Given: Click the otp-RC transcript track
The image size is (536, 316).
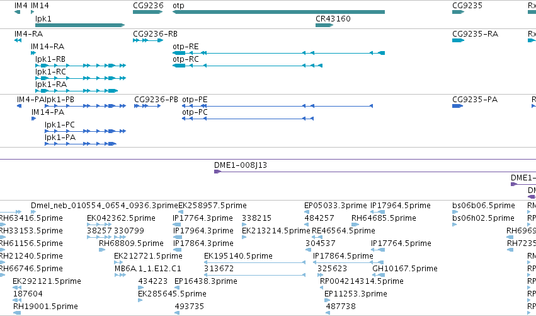Looking at the screenshot, I should click(248, 66).
